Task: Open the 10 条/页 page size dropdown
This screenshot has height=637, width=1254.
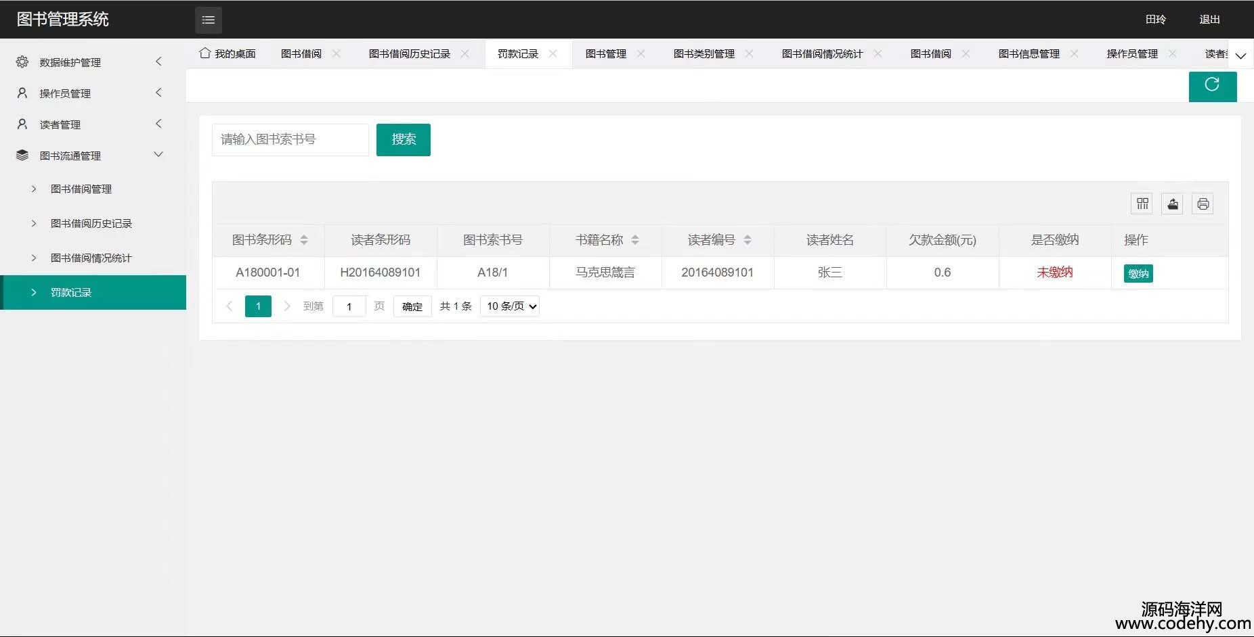Action: (510, 306)
